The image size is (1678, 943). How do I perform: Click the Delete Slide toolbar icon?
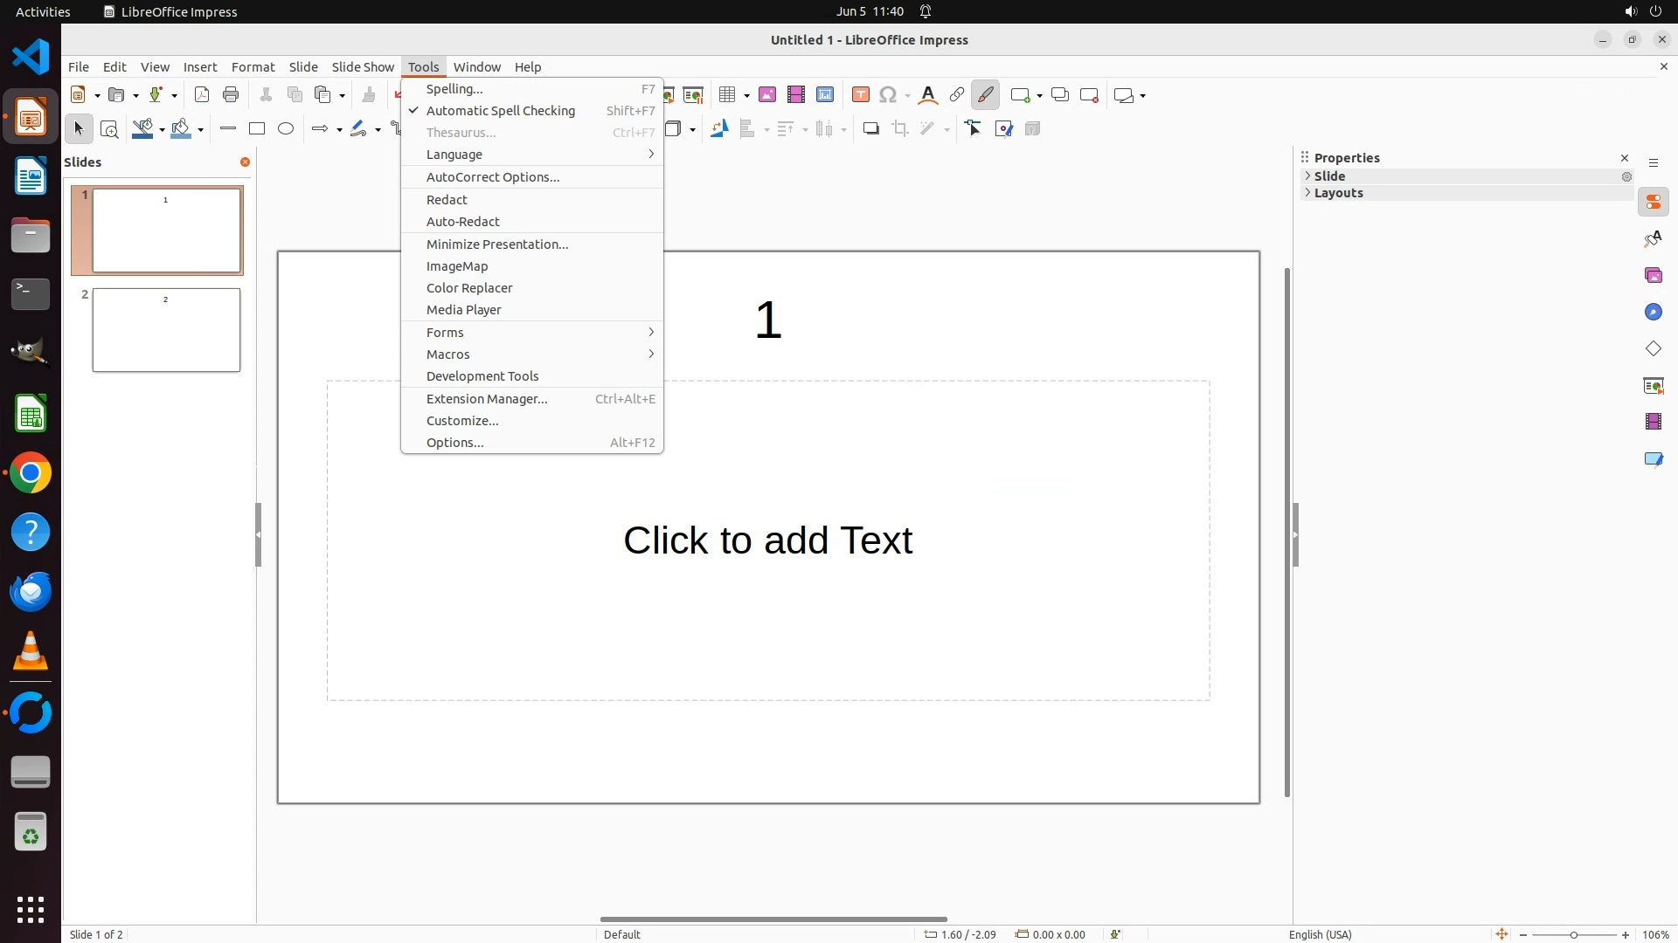pyautogui.click(x=1089, y=95)
